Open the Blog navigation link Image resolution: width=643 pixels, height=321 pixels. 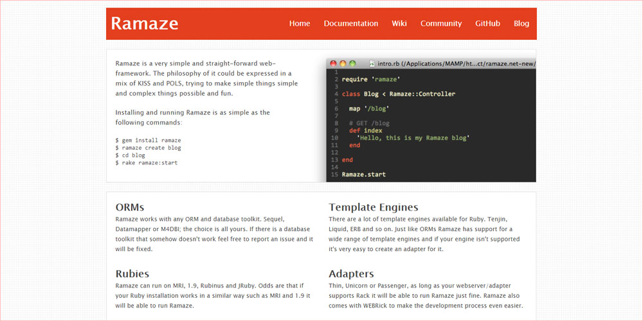521,23
